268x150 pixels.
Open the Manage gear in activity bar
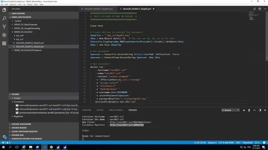4,137
